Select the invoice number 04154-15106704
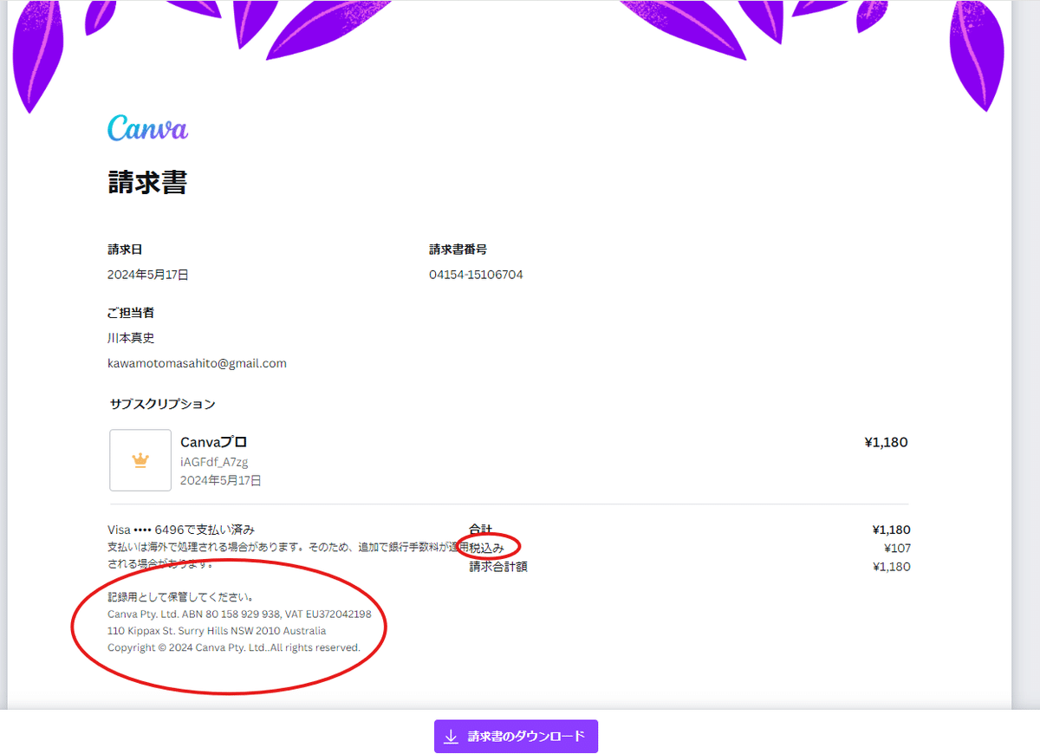Screen dimensions: 1040x754 pos(476,275)
